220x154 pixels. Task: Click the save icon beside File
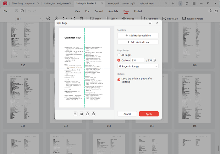click(16, 11)
